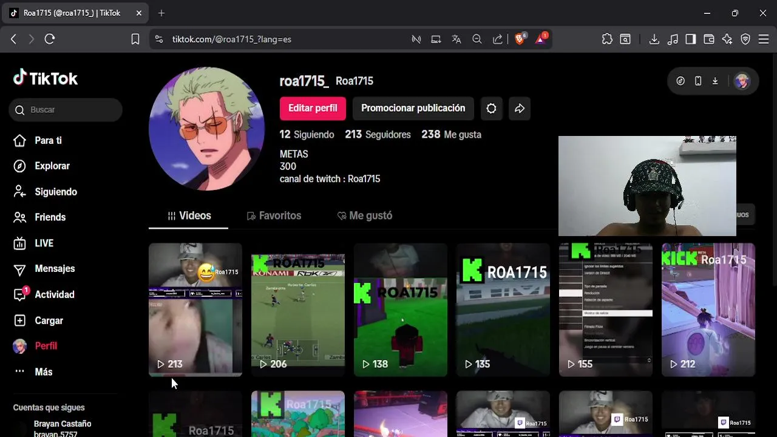Viewport: 777px width, 437px height.
Task: Open a new browser tab
Action: [161, 13]
